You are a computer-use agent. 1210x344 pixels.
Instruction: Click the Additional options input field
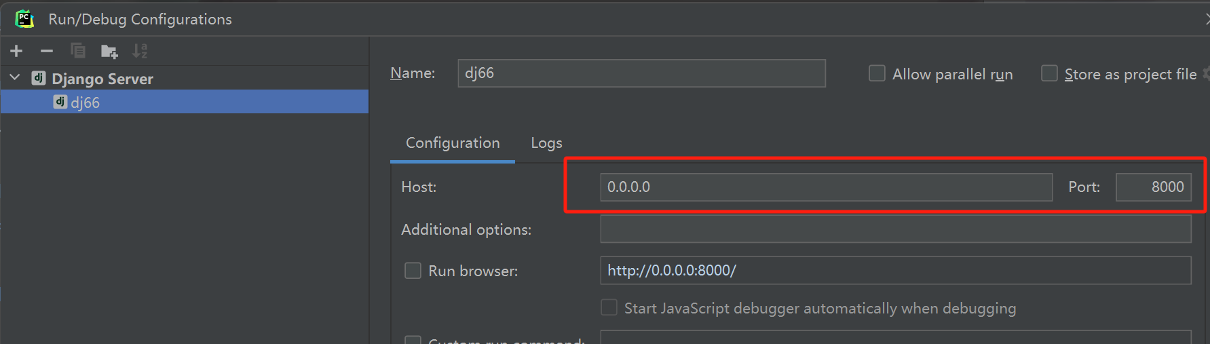click(x=896, y=229)
